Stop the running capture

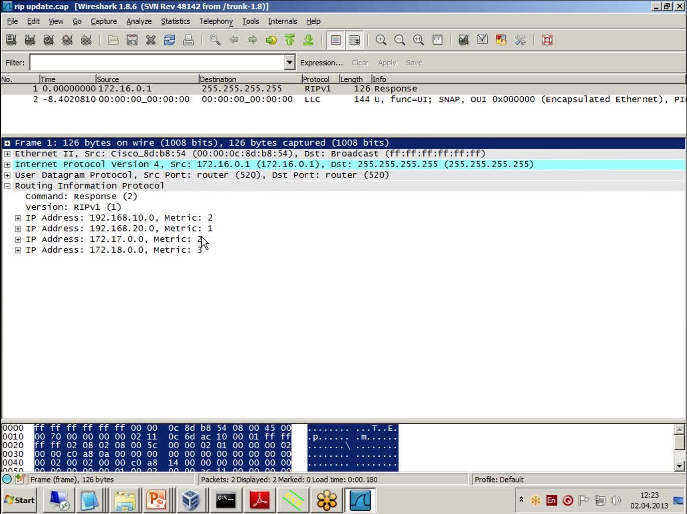67,40
